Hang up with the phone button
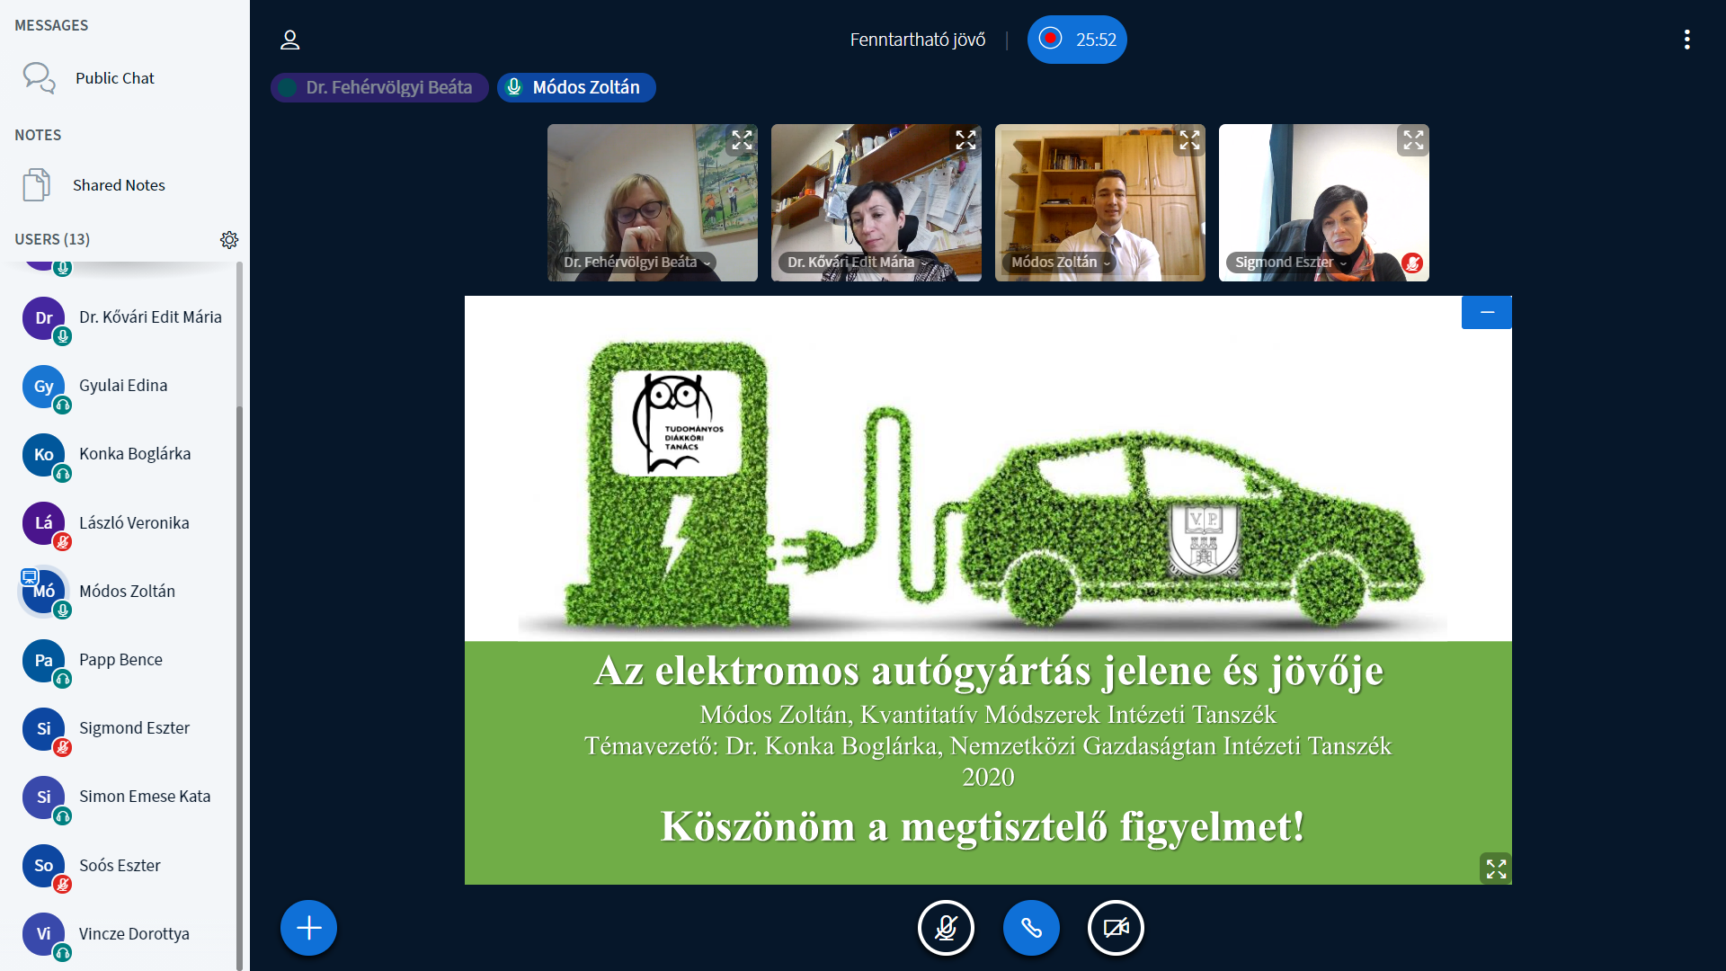 tap(1030, 927)
